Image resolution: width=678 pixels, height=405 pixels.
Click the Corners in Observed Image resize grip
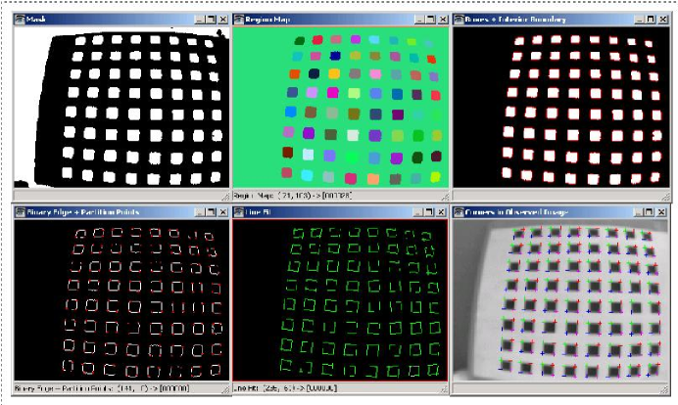coord(664,389)
